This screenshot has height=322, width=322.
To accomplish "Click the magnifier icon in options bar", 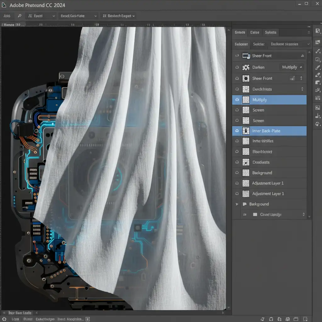I will [19, 16].
